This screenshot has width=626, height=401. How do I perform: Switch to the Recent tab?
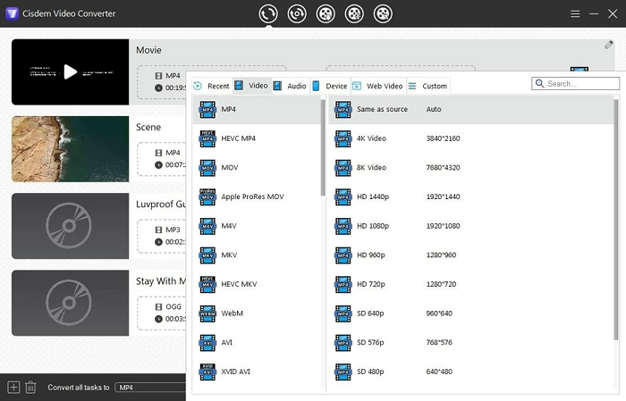(x=212, y=86)
